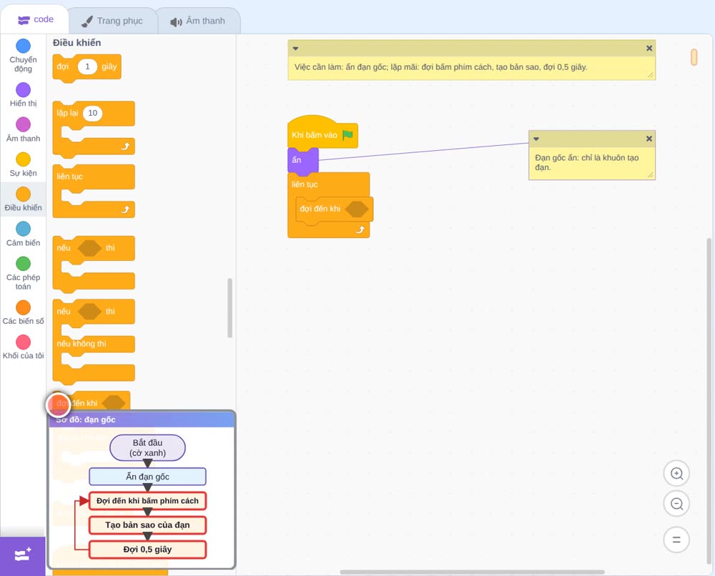Switch to the Âm thanh tab
Screen dimensions: 715x576
pyautogui.click(x=199, y=21)
